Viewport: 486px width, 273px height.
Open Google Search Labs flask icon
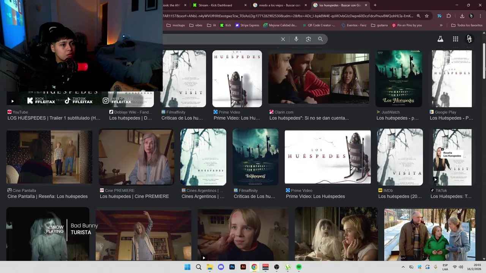tap(440, 39)
